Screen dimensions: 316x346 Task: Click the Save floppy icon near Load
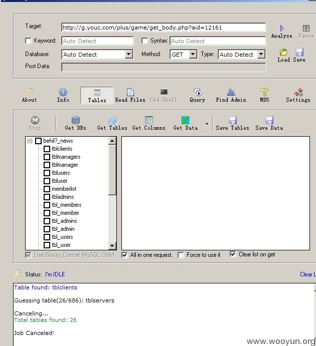299,52
